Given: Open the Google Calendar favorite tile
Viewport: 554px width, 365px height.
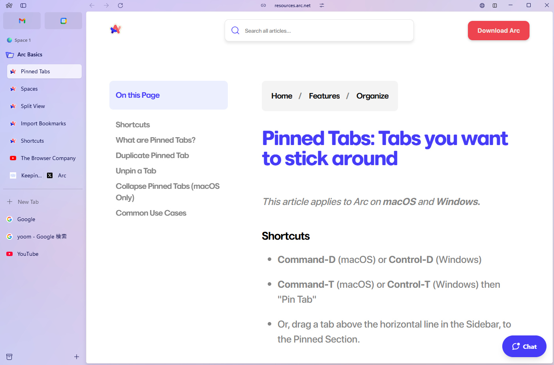Looking at the screenshot, I should pyautogui.click(x=64, y=21).
